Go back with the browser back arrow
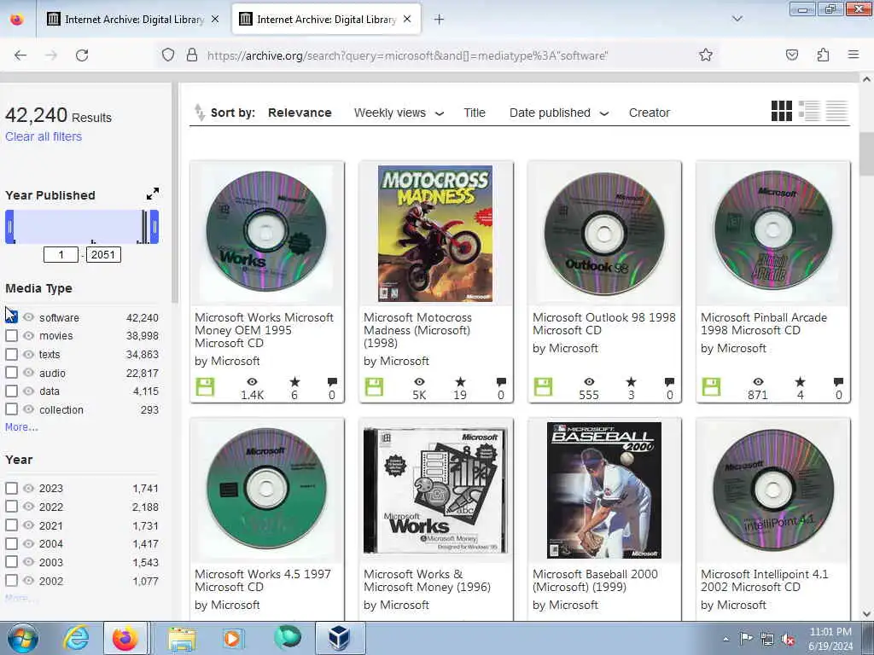874x655 pixels. click(x=20, y=55)
